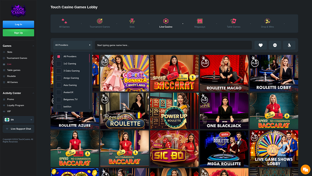Open the VIP sidebar link
The image size is (312, 176).
[9, 111]
